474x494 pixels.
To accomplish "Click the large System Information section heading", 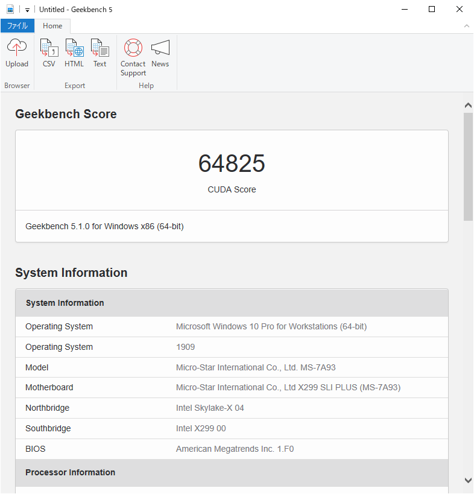I will coord(72,273).
